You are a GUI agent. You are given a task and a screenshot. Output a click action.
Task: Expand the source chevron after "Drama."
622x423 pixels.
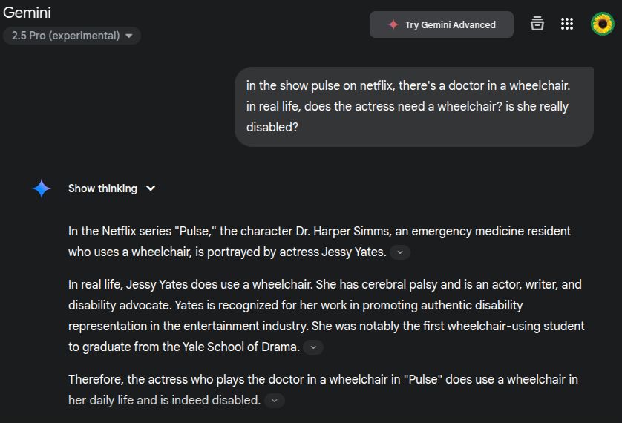pos(313,347)
